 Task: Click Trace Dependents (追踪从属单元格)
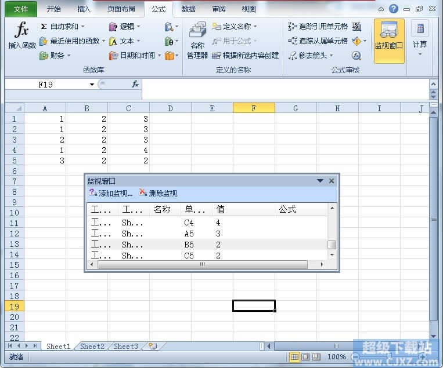[x=318, y=41]
